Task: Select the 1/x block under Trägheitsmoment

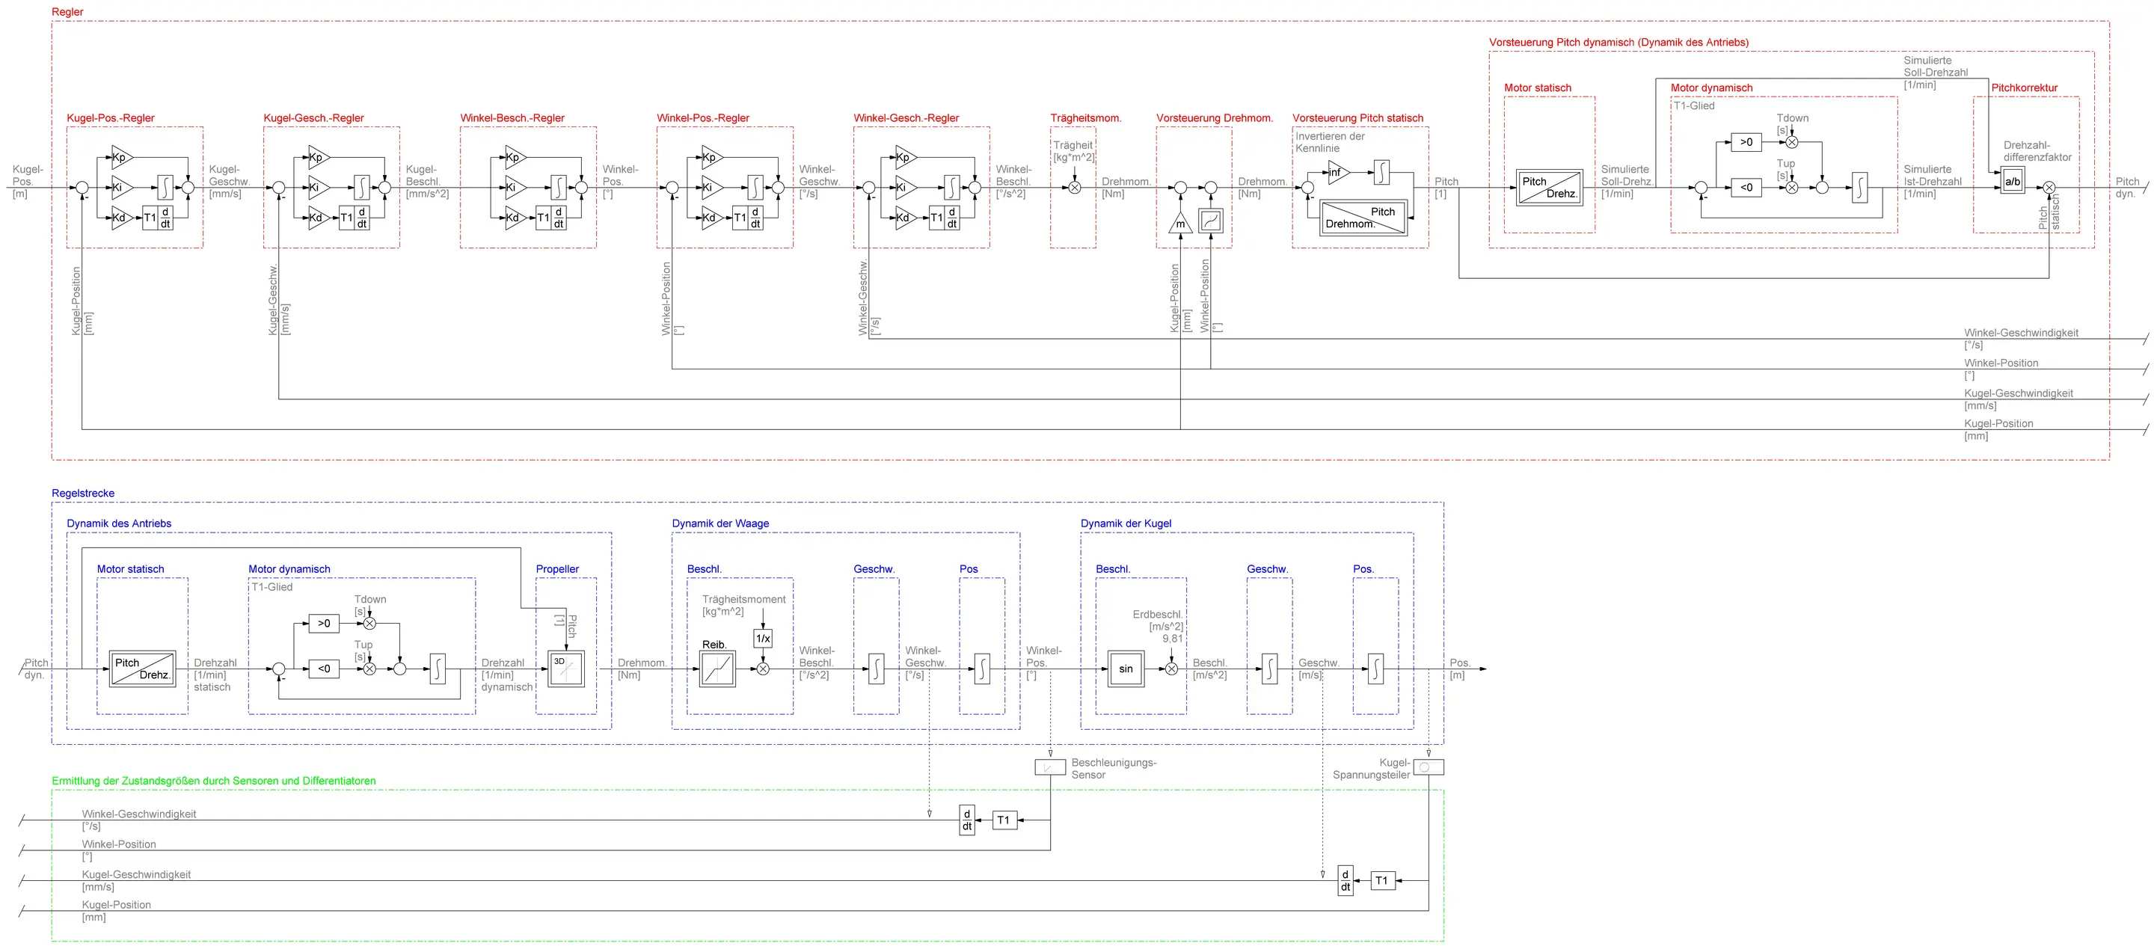Action: coord(763,639)
